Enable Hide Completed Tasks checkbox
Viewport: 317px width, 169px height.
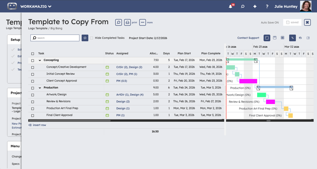coord(92,38)
